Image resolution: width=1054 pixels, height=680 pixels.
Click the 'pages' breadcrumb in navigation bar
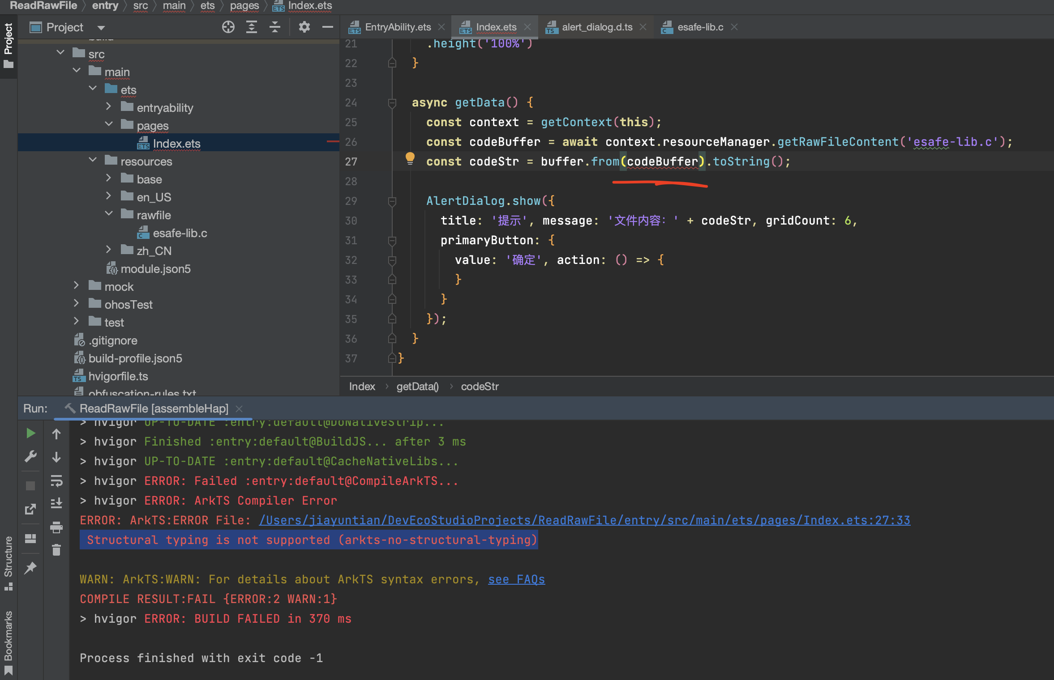pyautogui.click(x=244, y=6)
